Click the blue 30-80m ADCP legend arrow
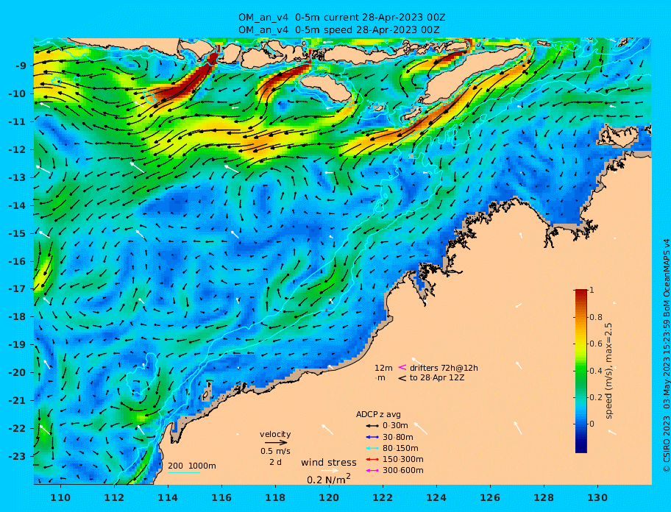The width and height of the screenshot is (671, 512). pos(372,437)
